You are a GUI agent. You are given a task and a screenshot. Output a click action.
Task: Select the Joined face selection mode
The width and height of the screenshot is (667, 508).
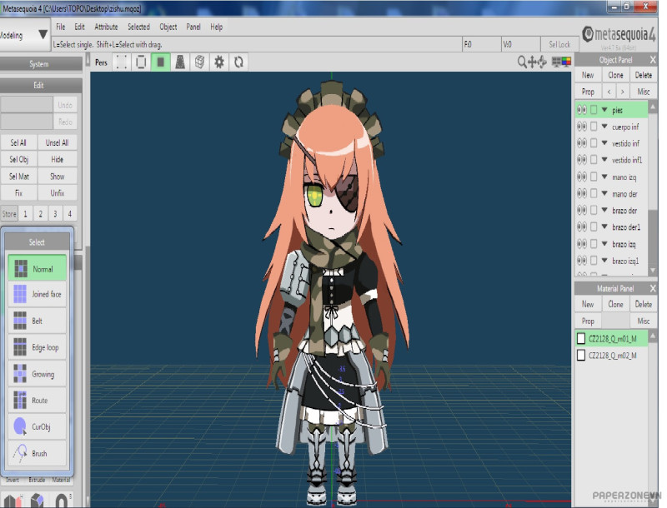[38, 295]
